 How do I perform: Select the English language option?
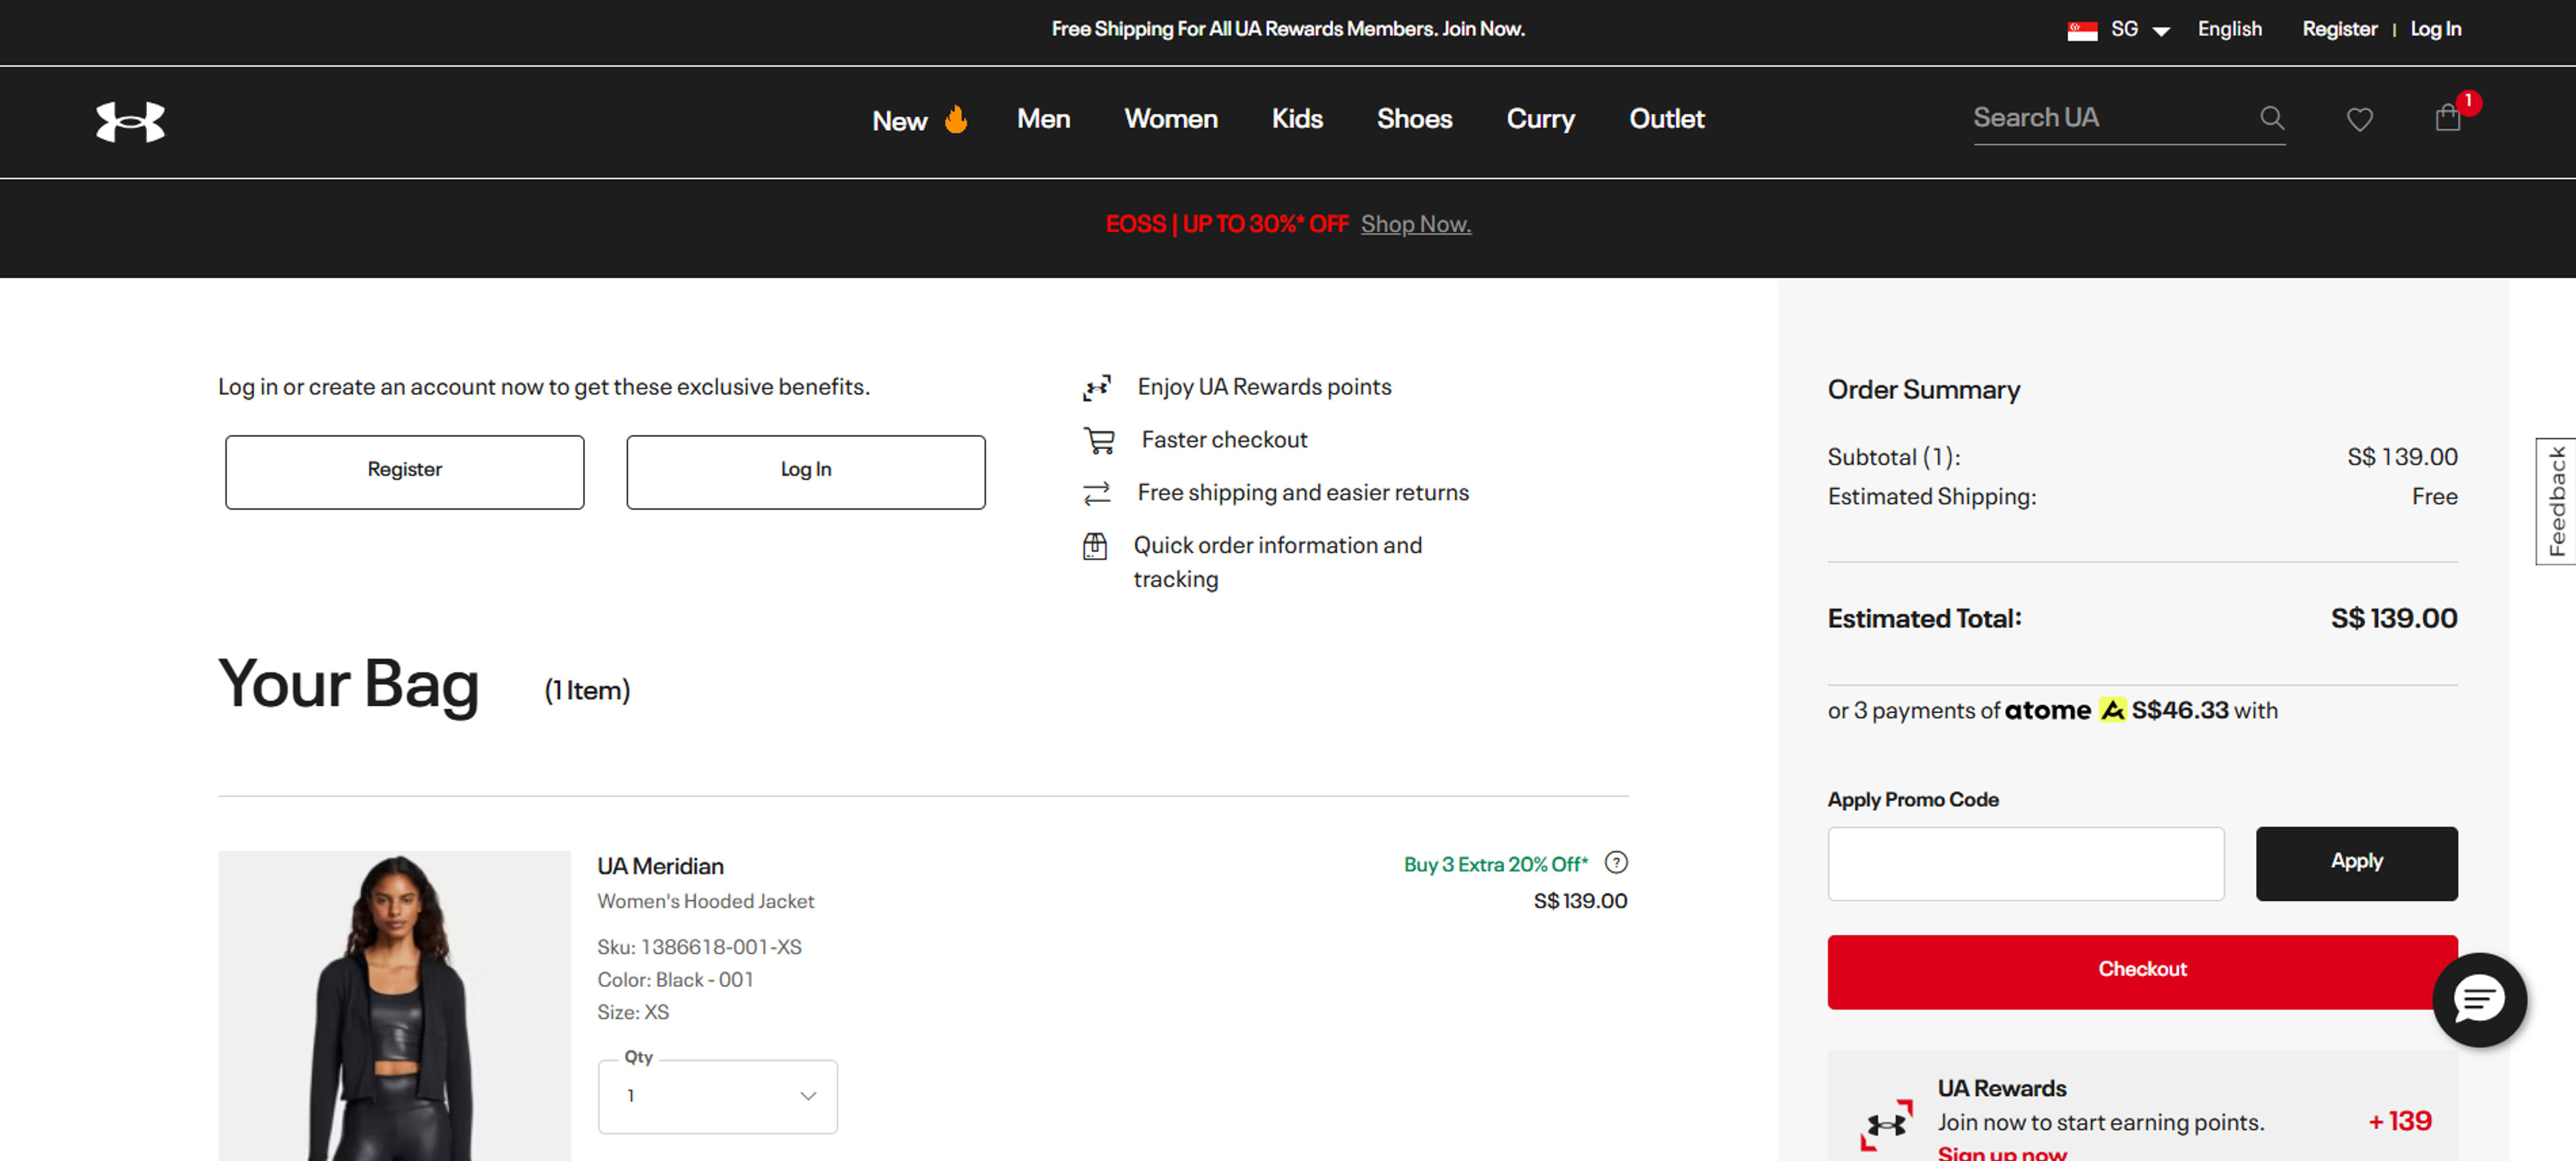coord(2229,29)
